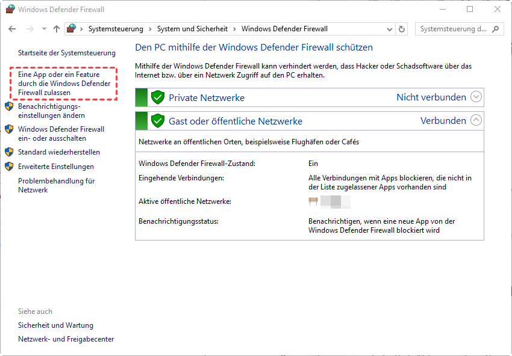
Task: Click the Up one level arrow
Action: point(57,29)
